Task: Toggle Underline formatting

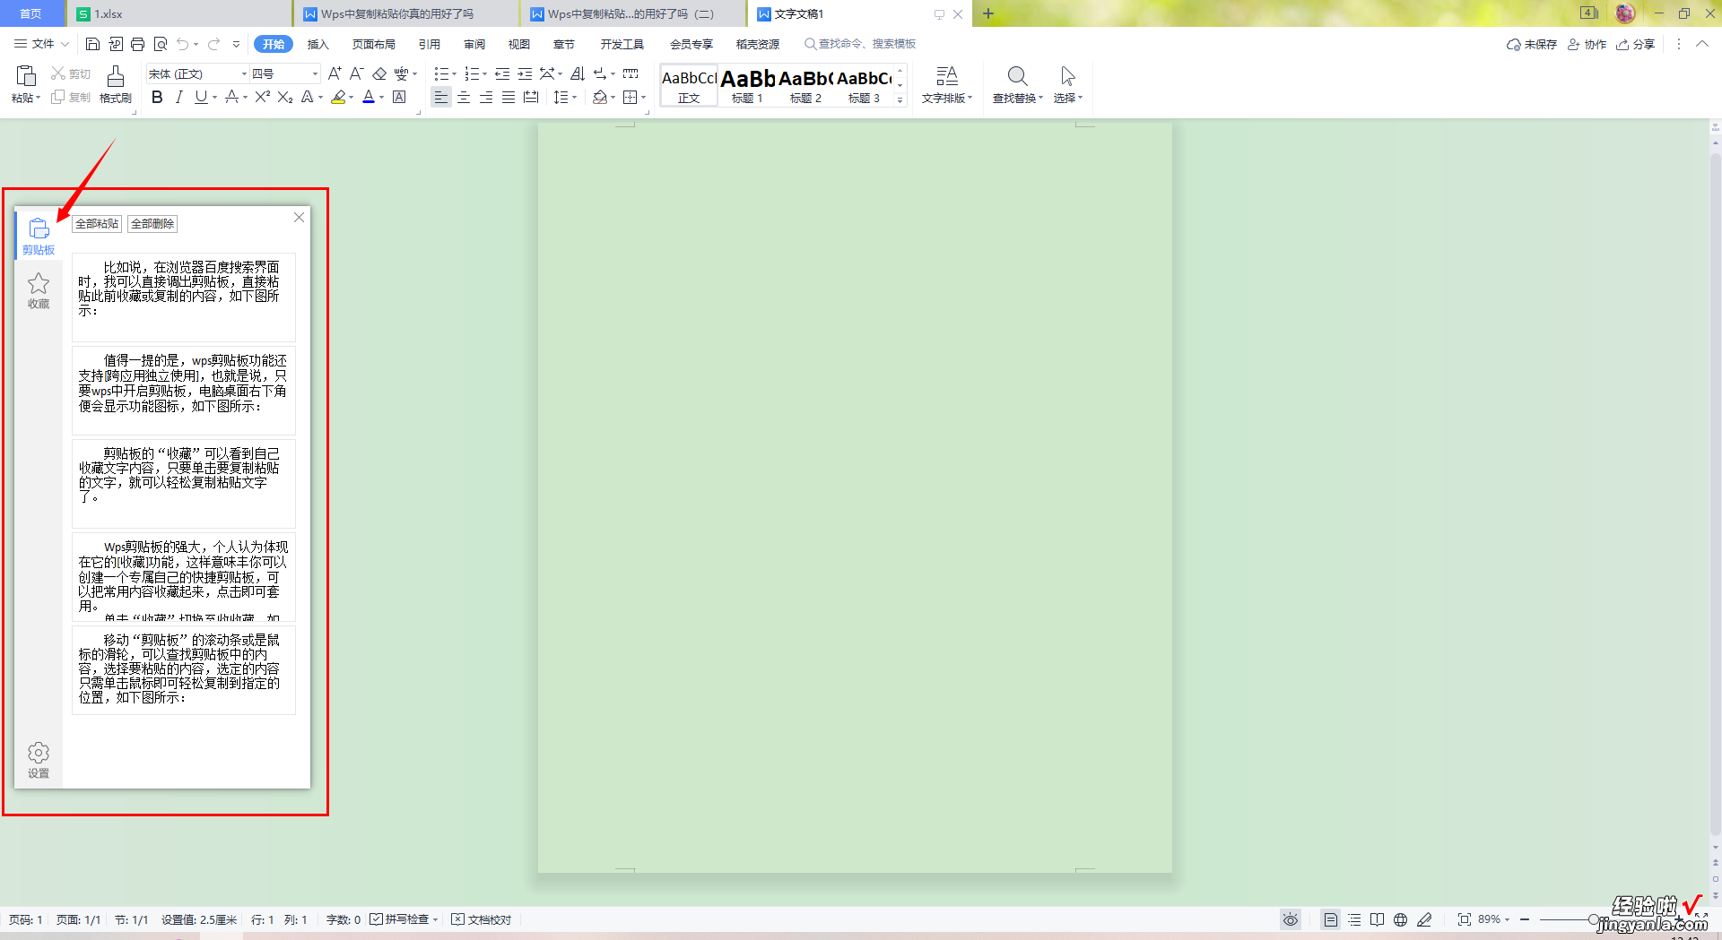Action: point(201,97)
